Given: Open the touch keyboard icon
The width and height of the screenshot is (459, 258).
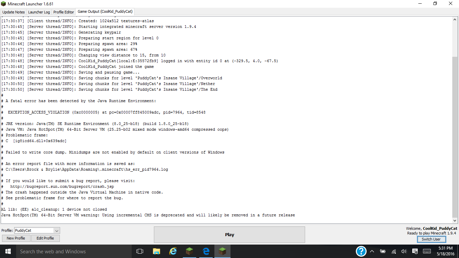Looking at the screenshot, I should click(x=427, y=251).
